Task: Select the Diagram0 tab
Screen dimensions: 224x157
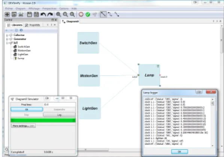Action: [x=70, y=21]
